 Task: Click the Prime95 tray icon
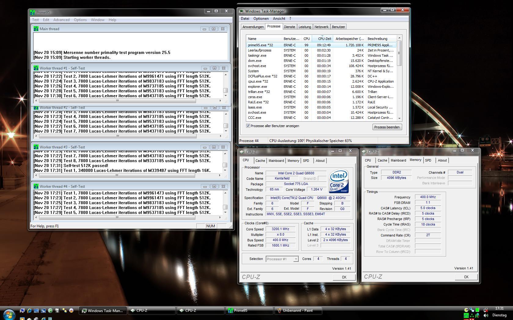[466, 315]
